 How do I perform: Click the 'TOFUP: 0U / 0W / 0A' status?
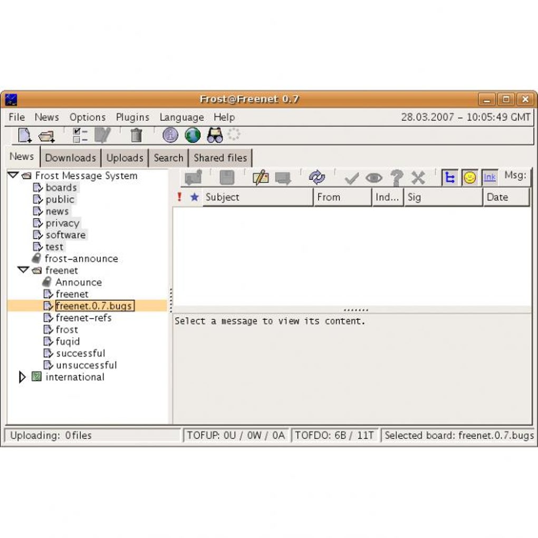coord(236,435)
